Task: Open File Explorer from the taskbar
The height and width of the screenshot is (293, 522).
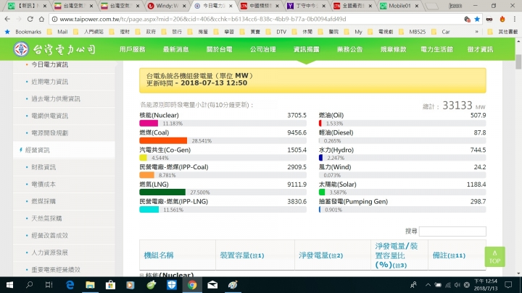Action: point(91,285)
